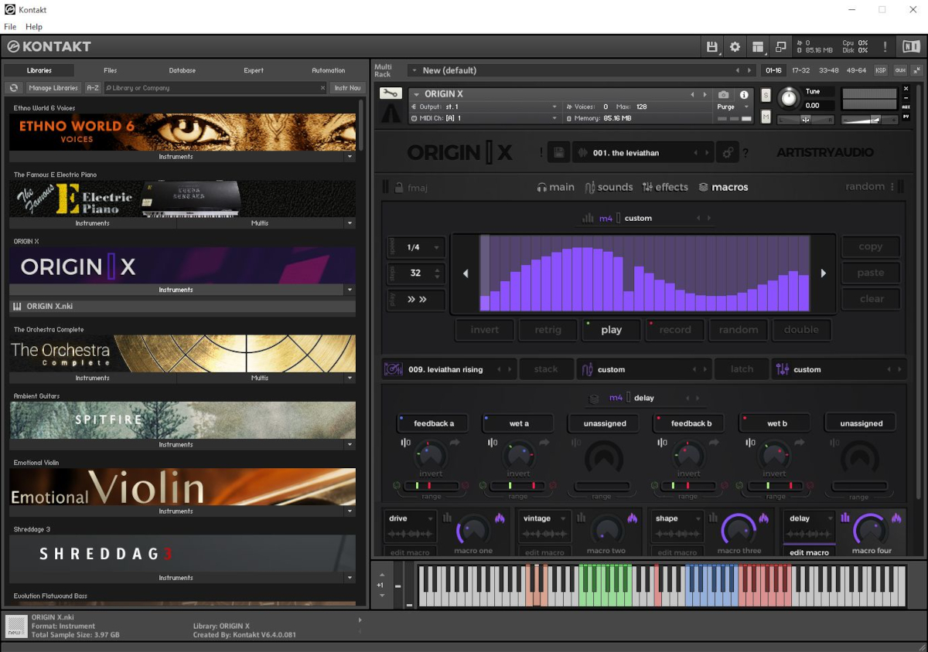
Task: Open Kontakt options gear icon
Action: click(735, 47)
